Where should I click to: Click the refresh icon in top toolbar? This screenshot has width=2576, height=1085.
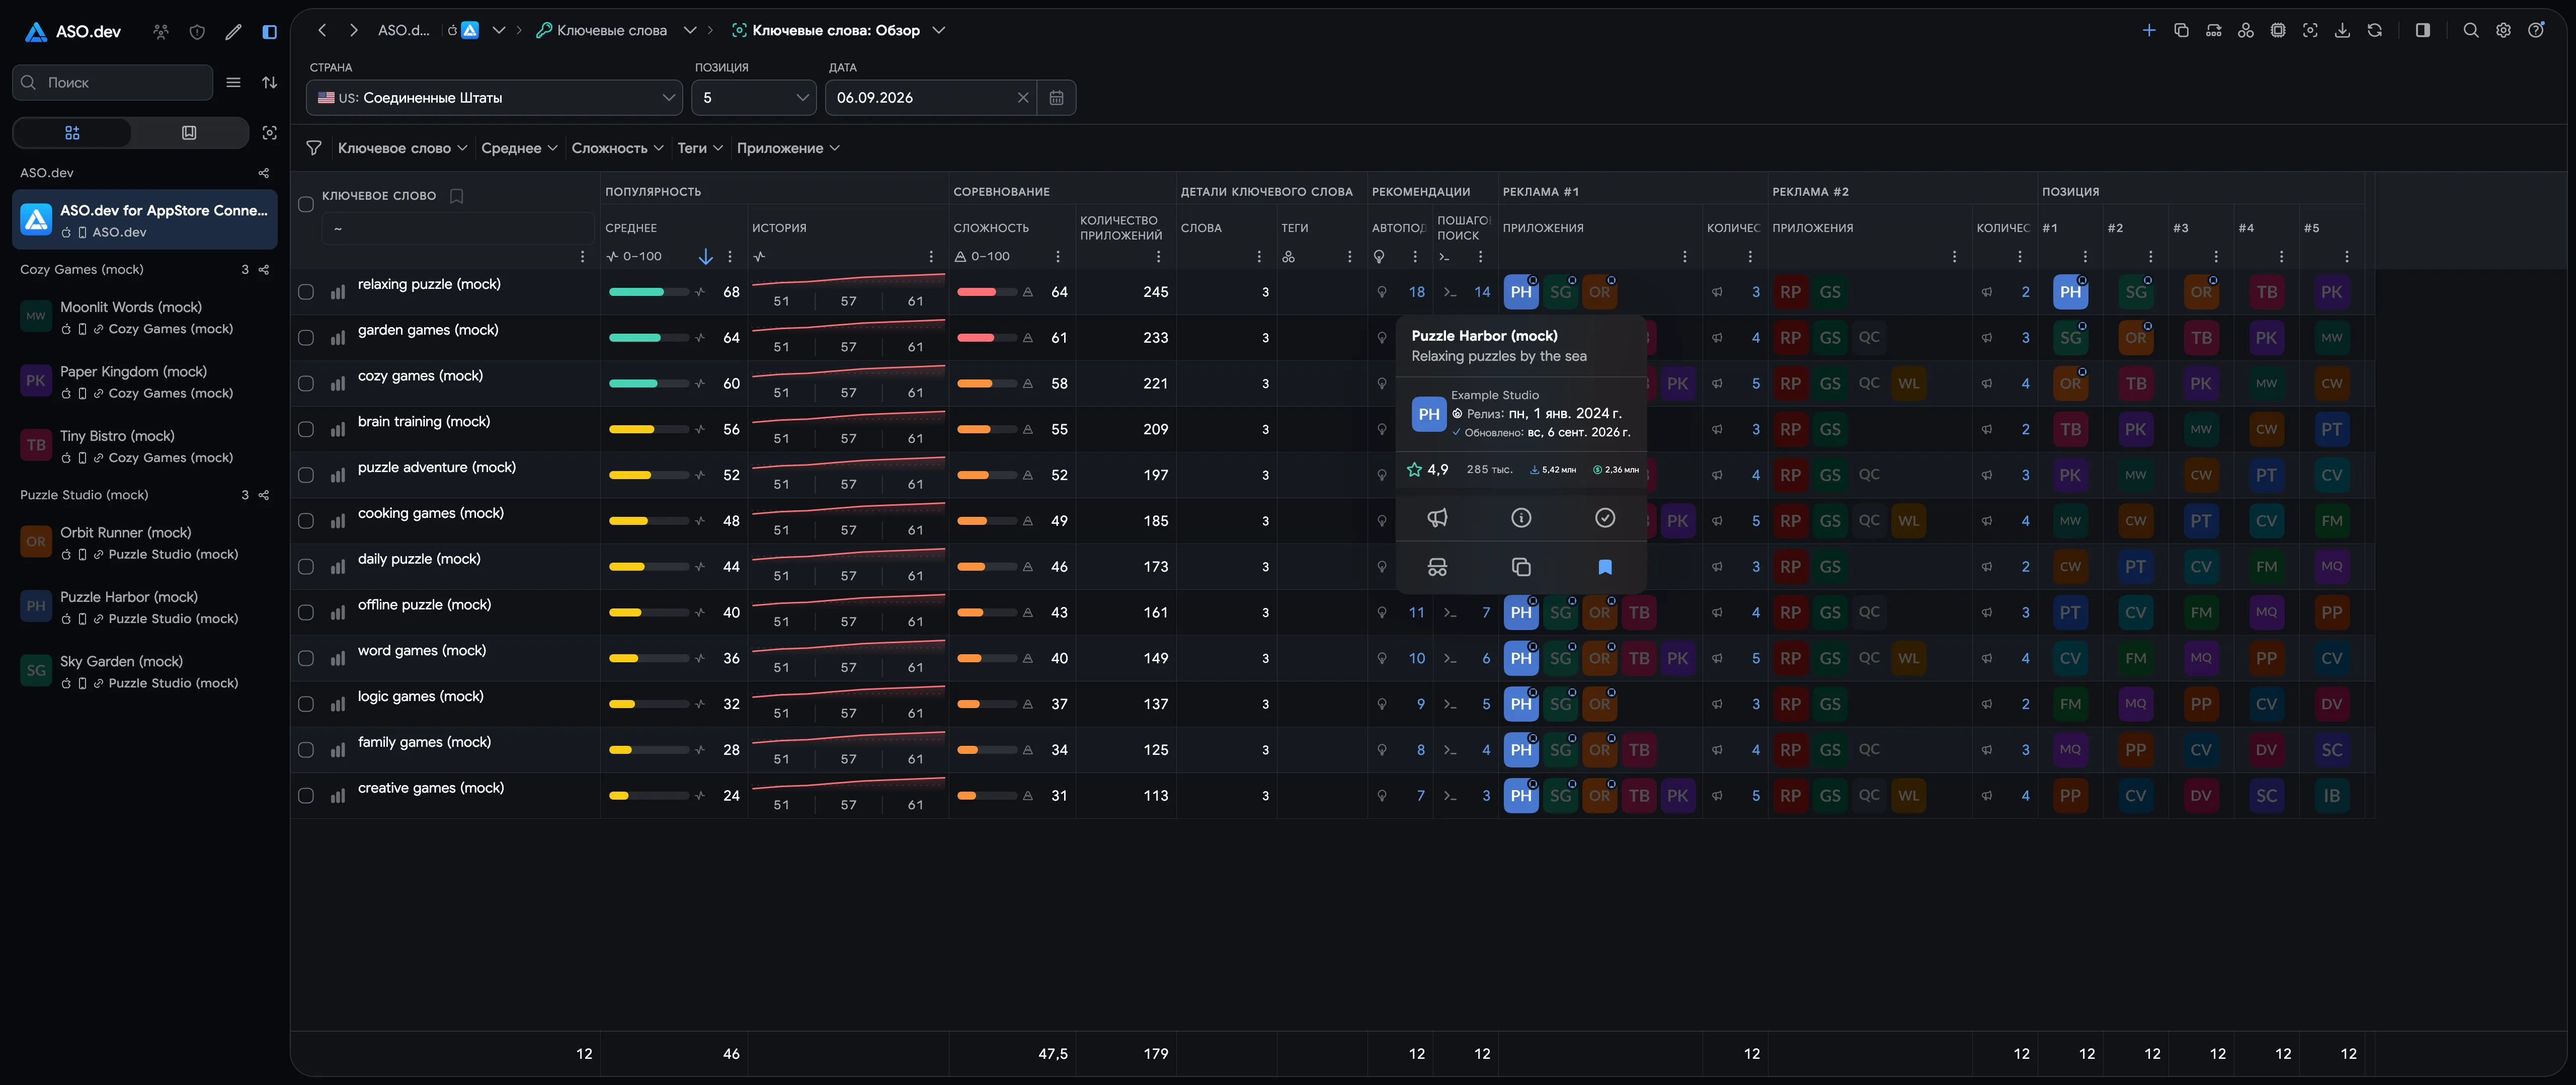point(2375,30)
